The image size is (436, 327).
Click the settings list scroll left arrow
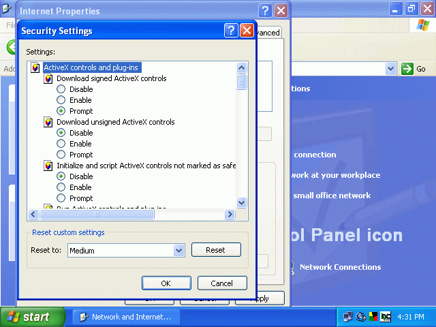[33, 215]
